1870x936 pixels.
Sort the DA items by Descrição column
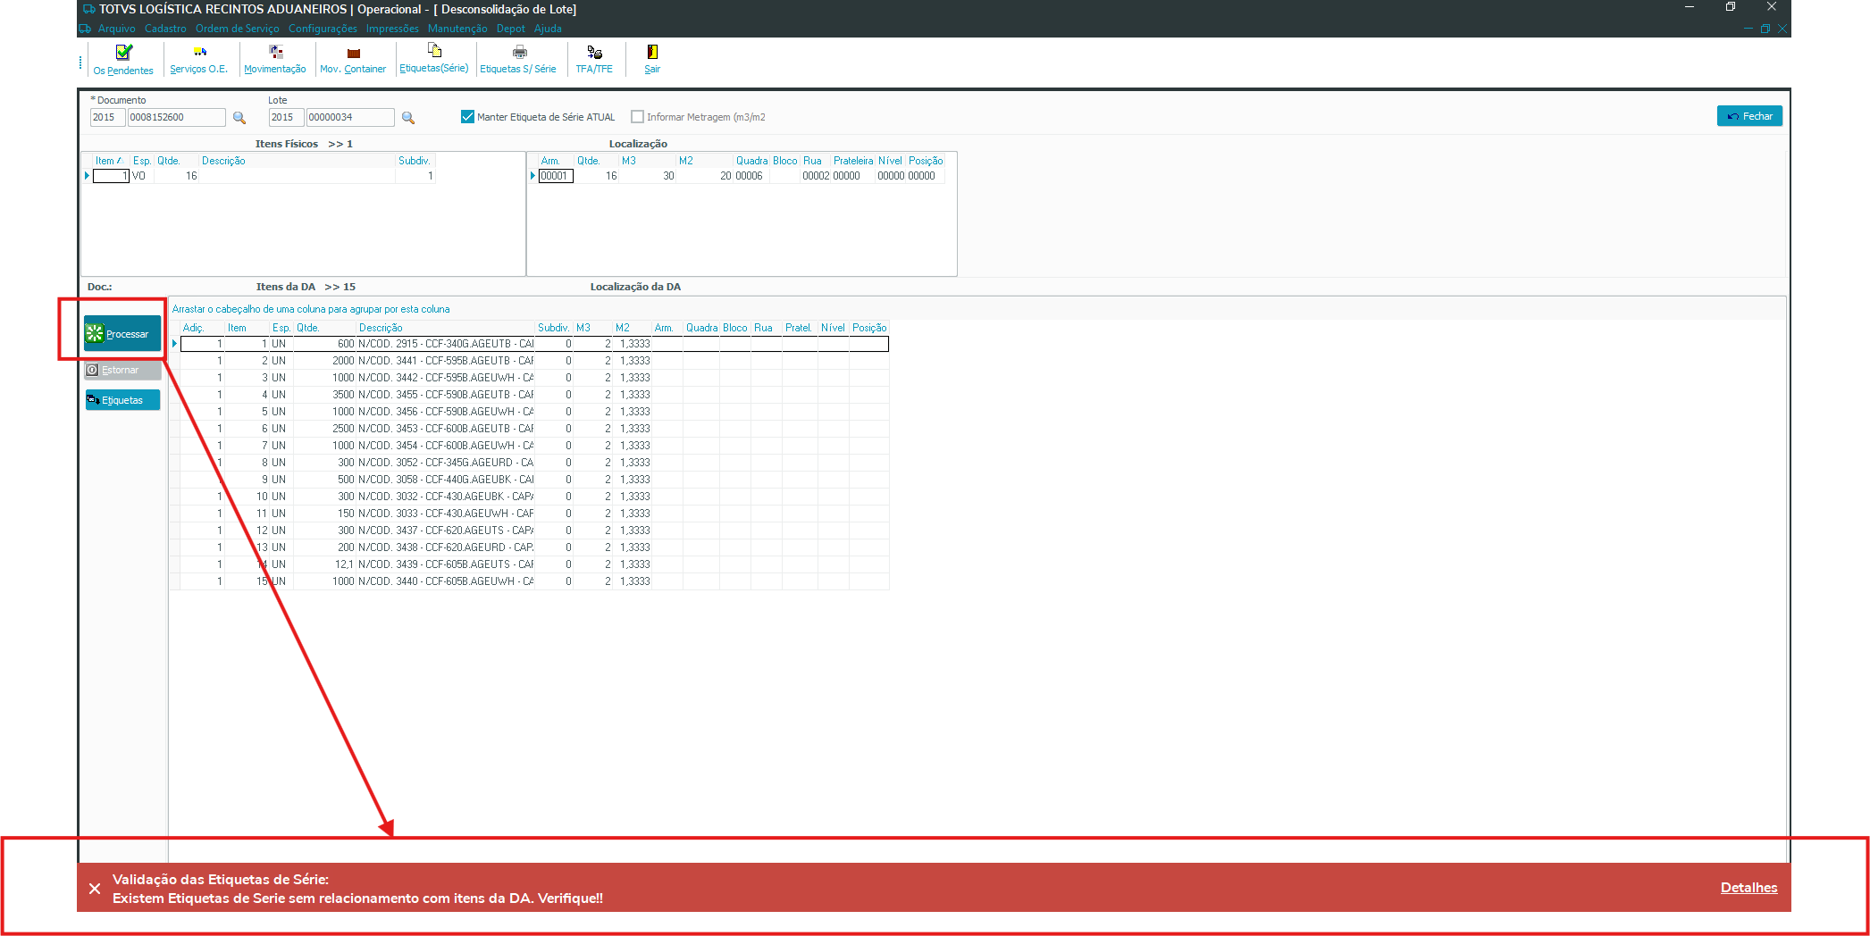(x=445, y=328)
